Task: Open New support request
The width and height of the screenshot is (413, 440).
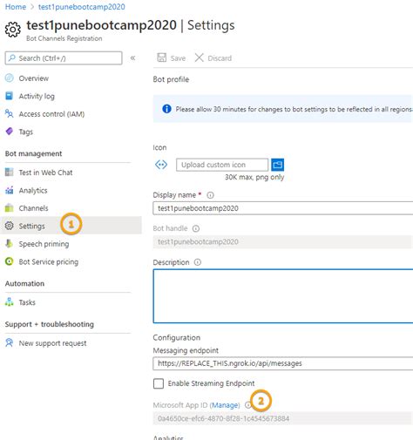Action: tap(52, 343)
